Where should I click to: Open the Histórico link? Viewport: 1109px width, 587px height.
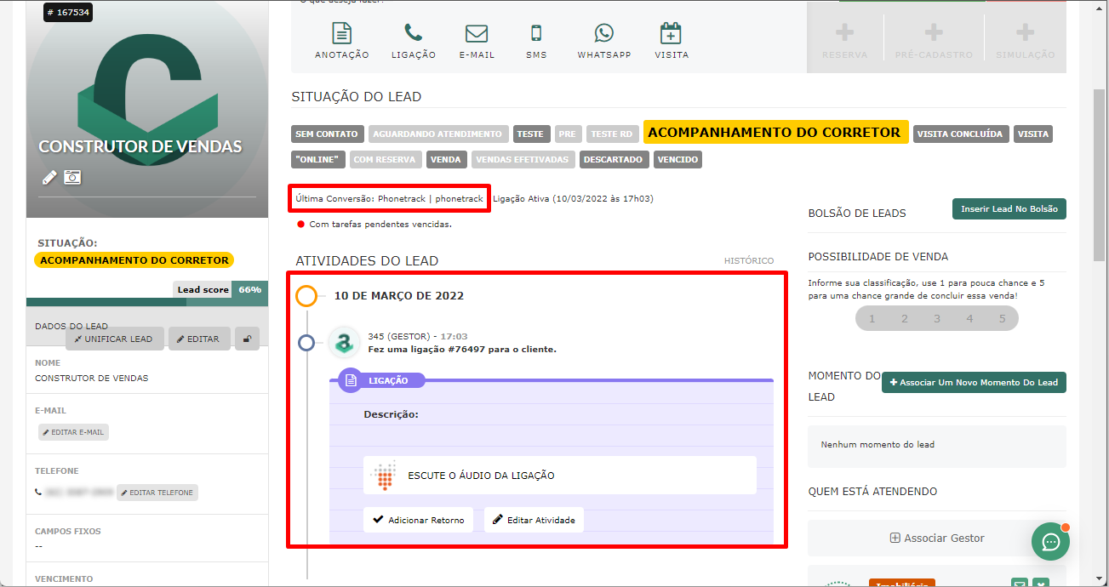coord(749,260)
